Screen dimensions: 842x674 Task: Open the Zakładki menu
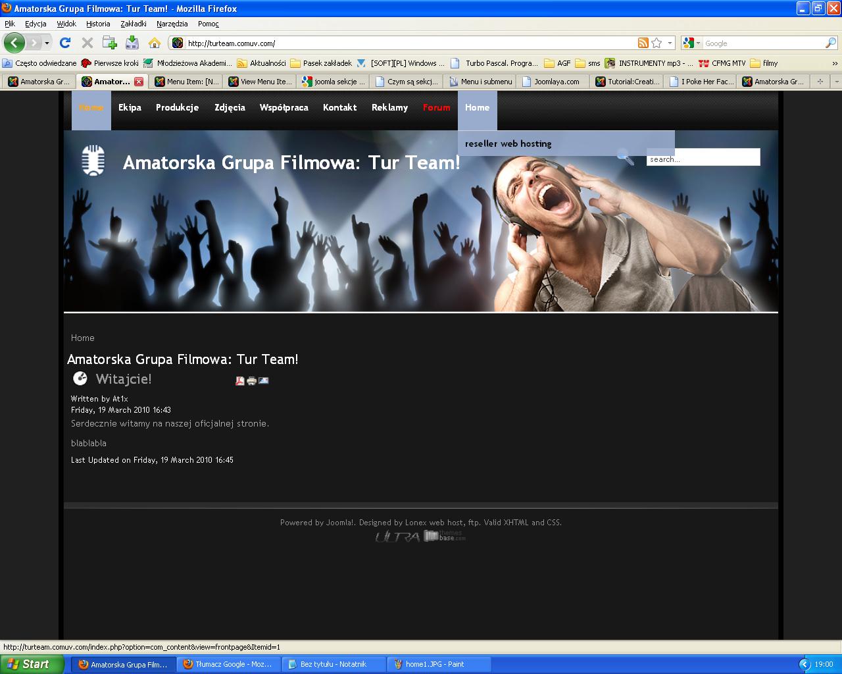point(134,24)
